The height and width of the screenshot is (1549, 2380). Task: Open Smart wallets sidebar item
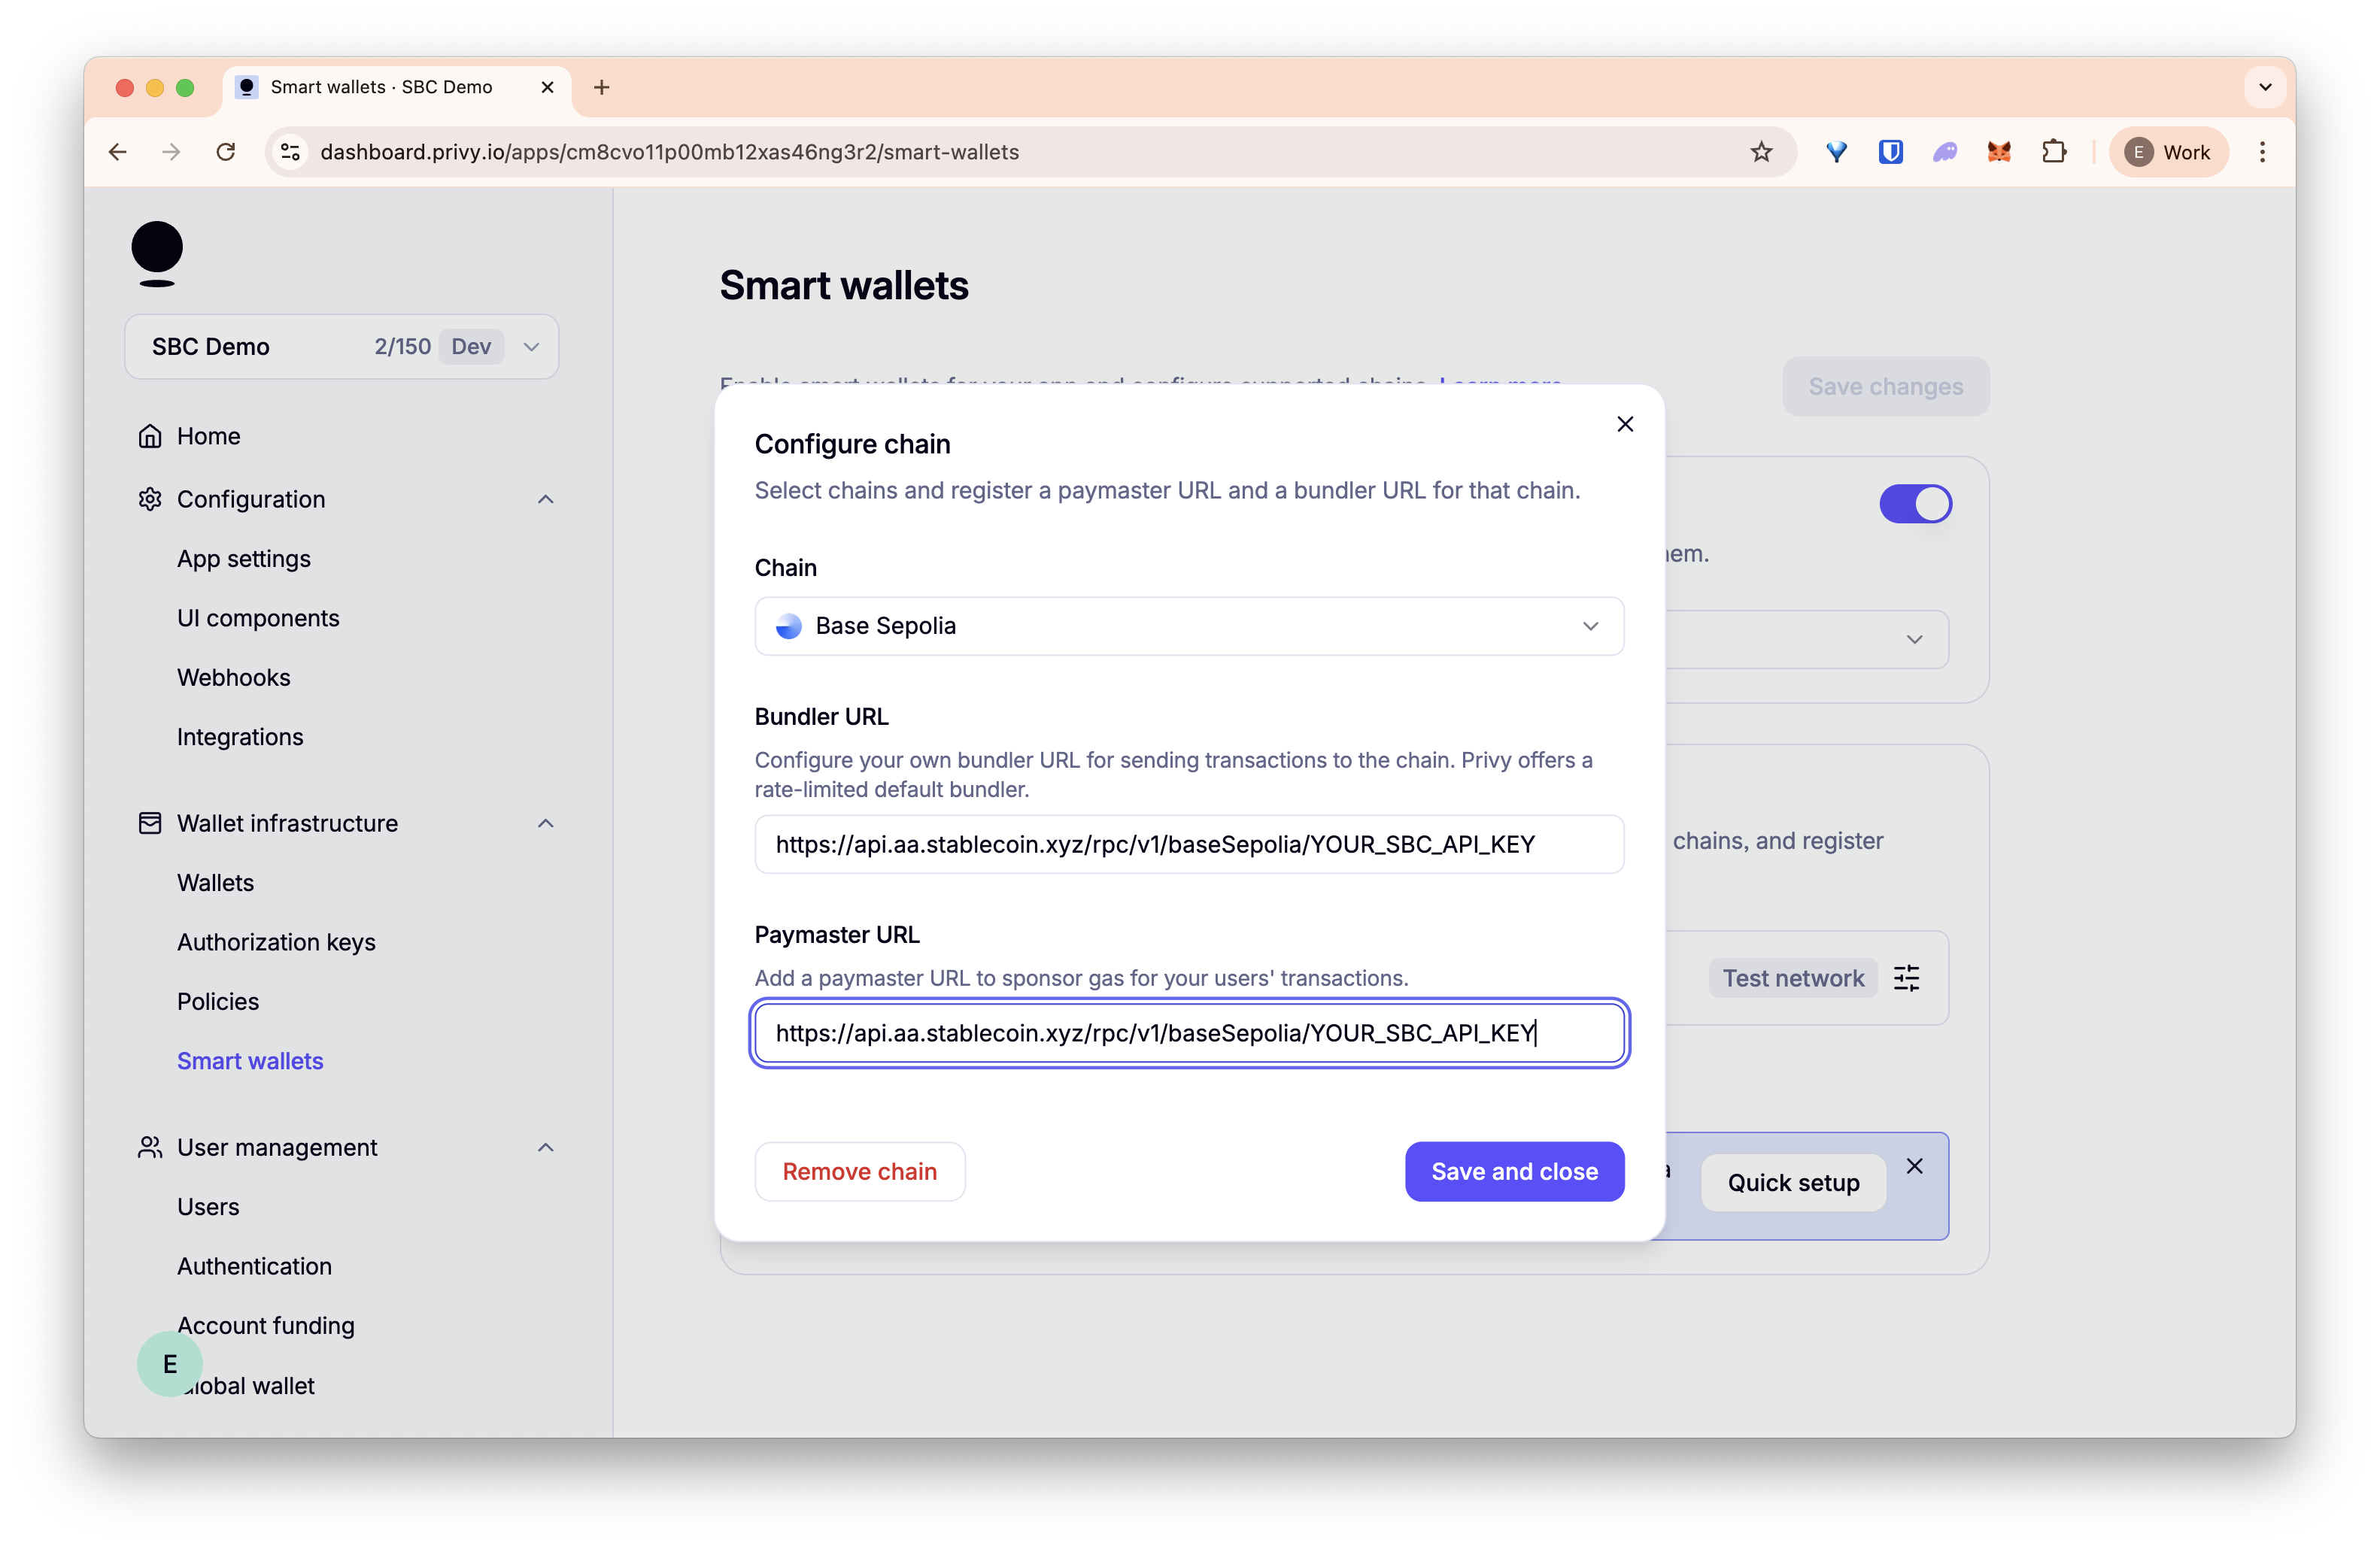click(250, 1061)
